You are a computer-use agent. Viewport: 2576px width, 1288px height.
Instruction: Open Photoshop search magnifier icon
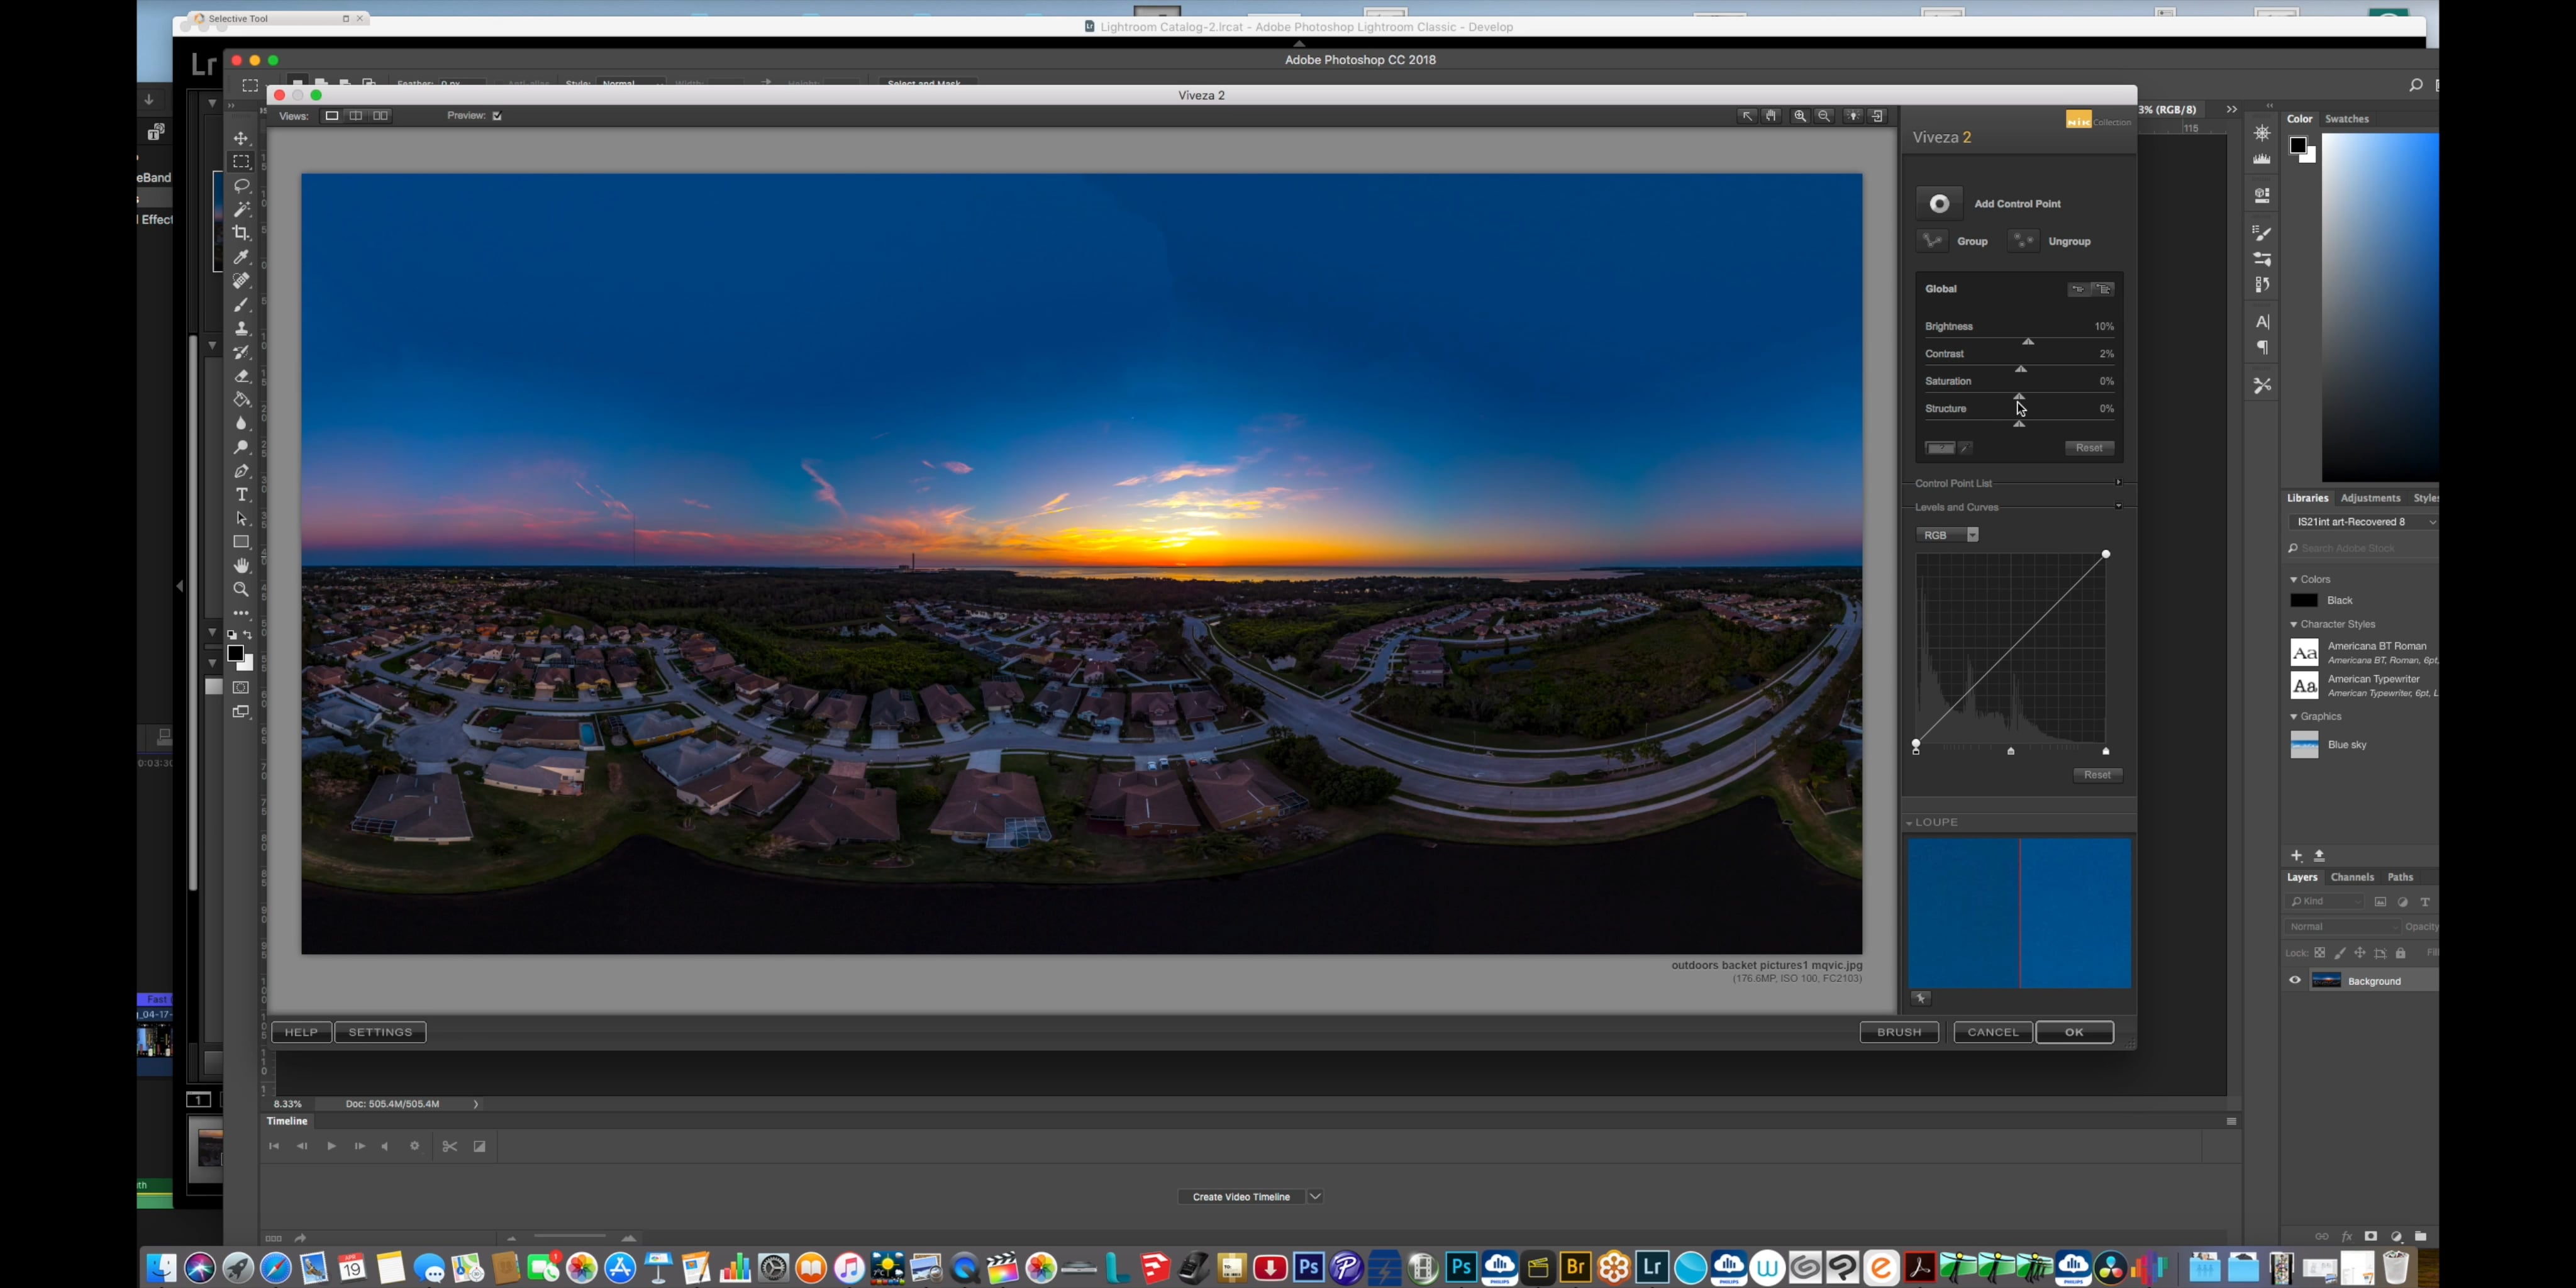tap(2415, 86)
